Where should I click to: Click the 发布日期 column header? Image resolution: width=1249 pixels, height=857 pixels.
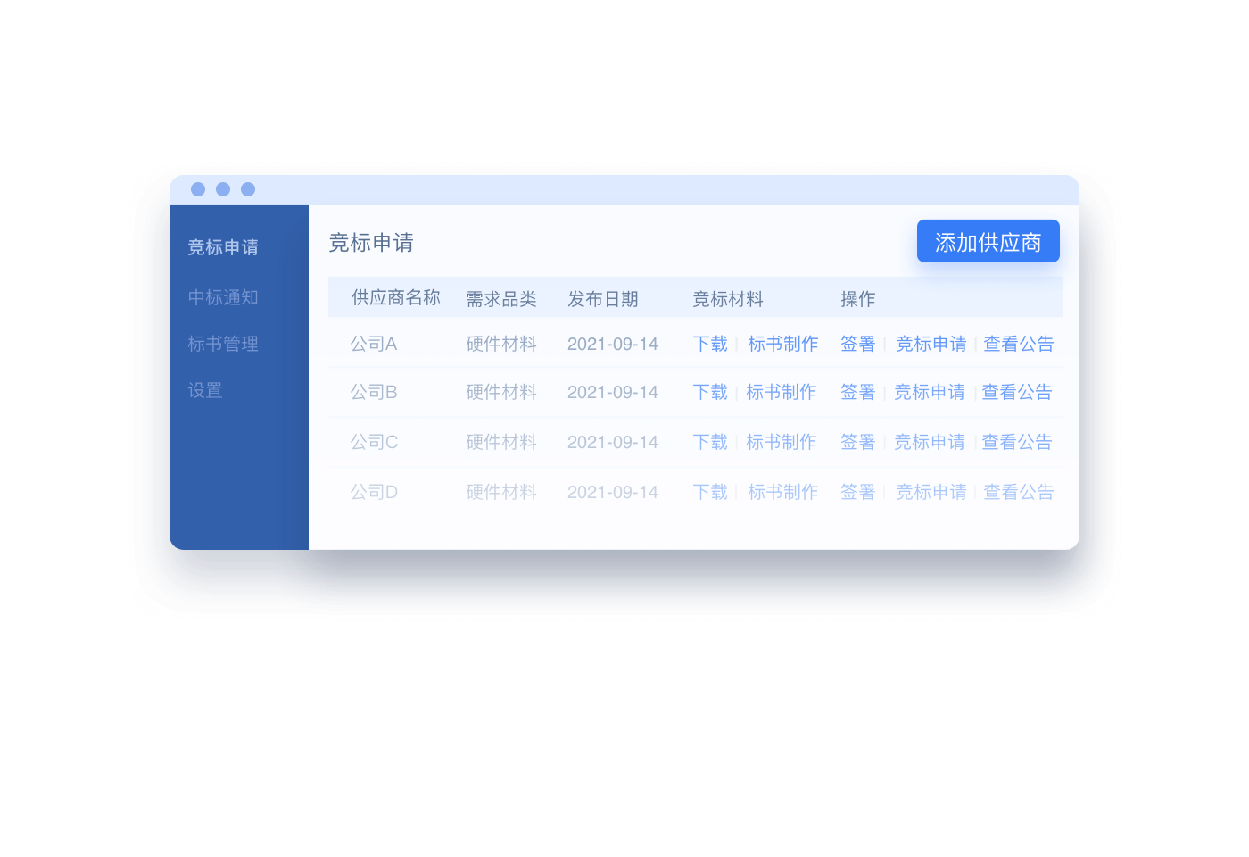coord(603,299)
